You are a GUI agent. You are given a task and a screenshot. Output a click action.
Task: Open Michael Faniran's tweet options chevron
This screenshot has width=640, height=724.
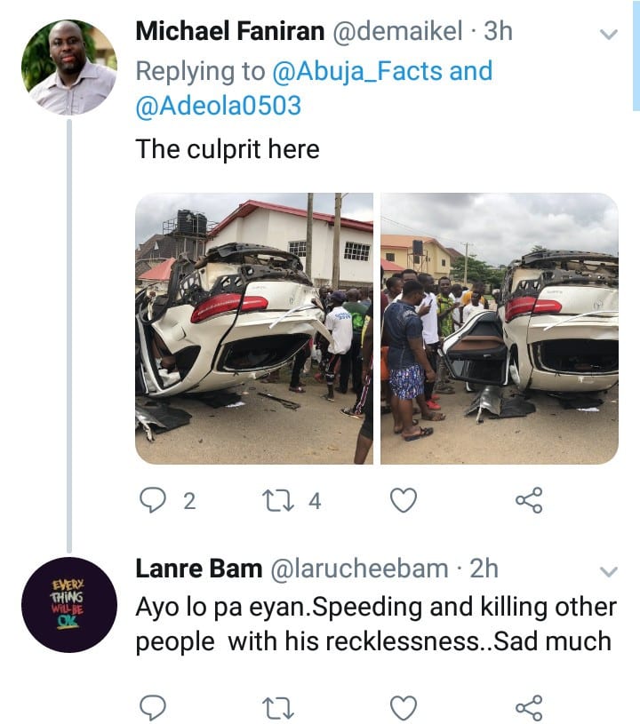coord(609,35)
